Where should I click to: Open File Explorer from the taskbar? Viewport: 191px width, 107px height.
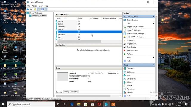(79, 104)
